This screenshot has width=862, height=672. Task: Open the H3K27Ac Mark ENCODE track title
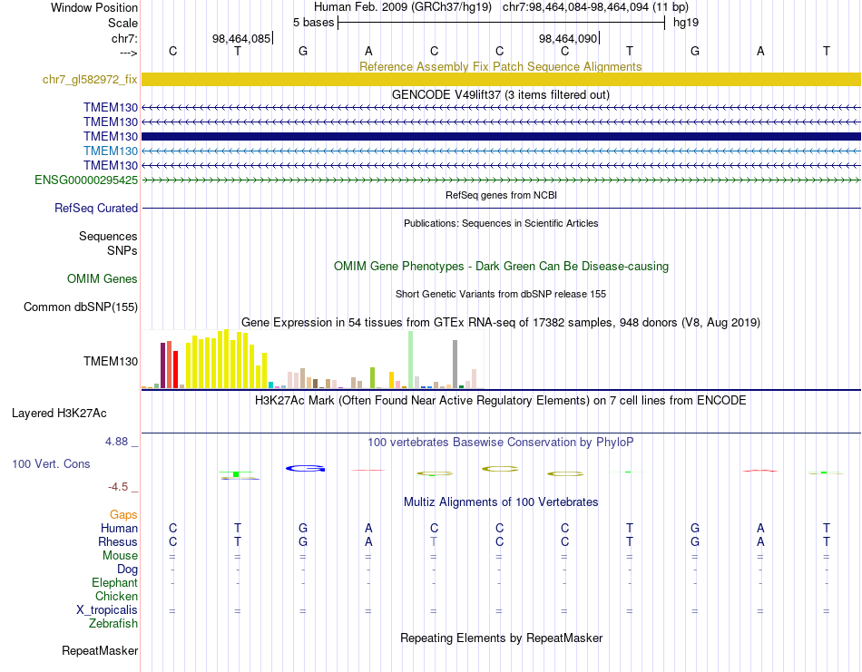tap(501, 400)
